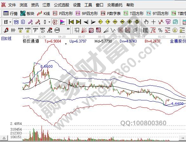Click the percent sign tool icon
186x142 pixels.
(x=160, y=30)
